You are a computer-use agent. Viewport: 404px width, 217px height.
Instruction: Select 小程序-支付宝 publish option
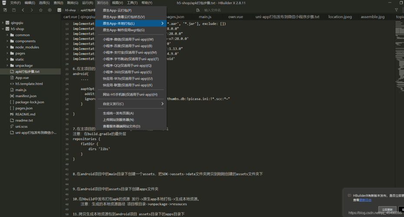[x=131, y=53]
